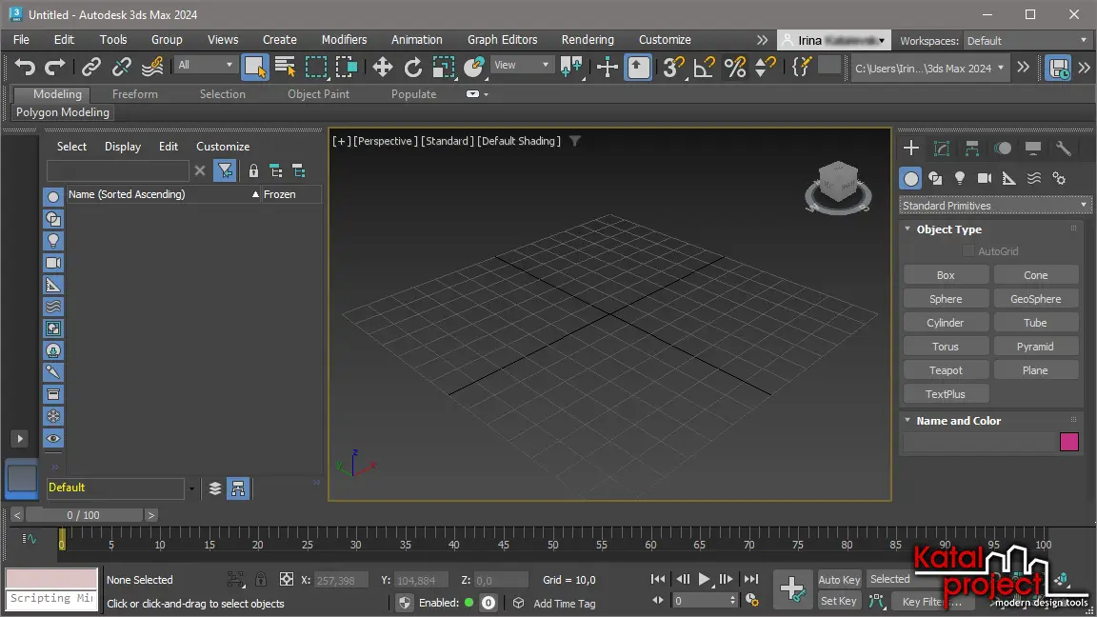Click the magenta object color swatch
The height and width of the screenshot is (617, 1097).
pyautogui.click(x=1069, y=442)
